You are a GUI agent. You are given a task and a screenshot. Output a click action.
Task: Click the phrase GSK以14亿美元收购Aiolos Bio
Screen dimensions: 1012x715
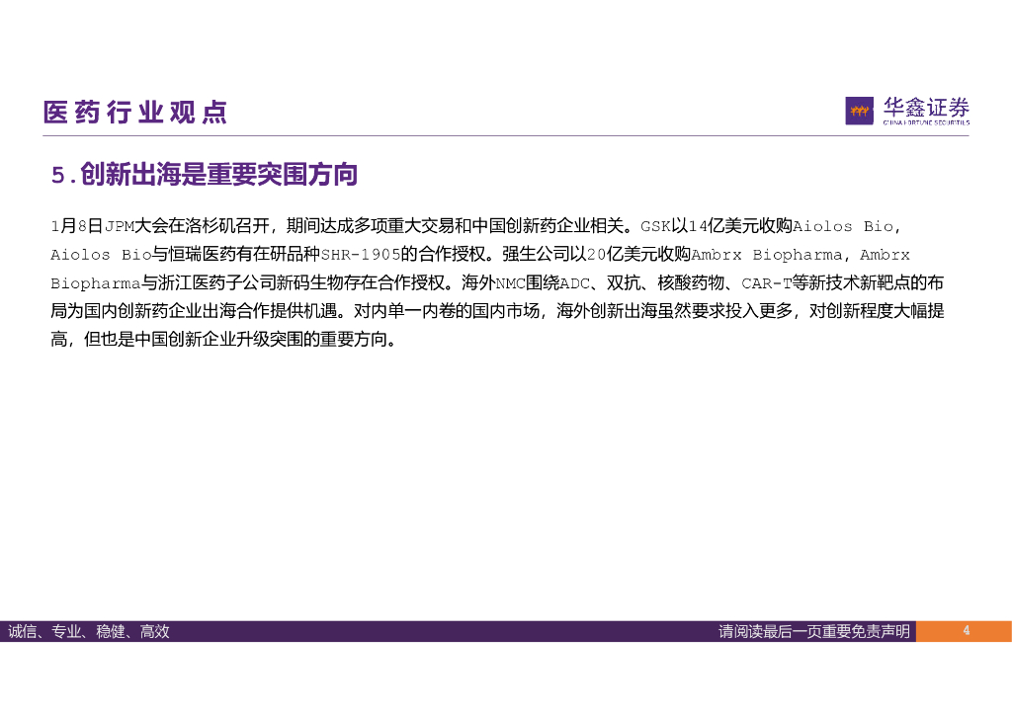[x=767, y=226]
